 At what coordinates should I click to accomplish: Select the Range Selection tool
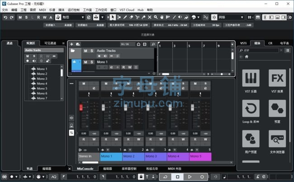point(119,18)
